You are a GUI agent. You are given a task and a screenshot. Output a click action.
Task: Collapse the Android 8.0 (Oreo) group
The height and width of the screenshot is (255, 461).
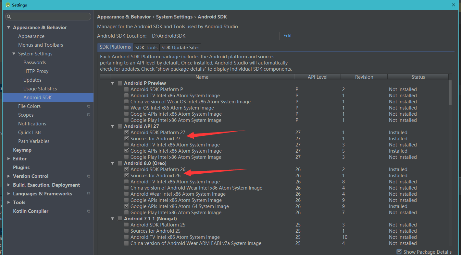pos(113,163)
